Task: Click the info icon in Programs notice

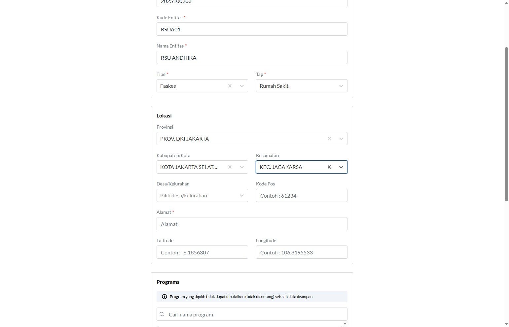Action: coord(164,297)
